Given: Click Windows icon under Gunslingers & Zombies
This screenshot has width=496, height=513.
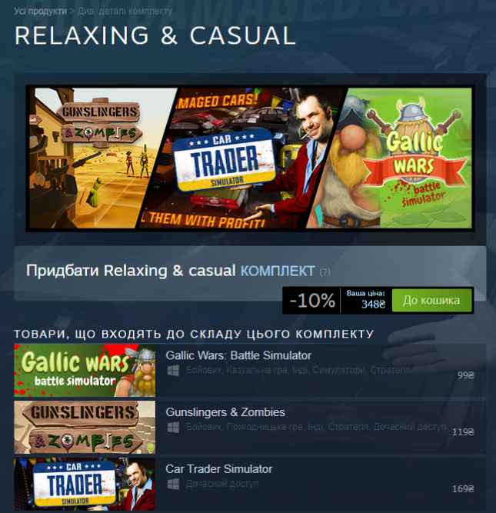Looking at the screenshot, I should [173, 428].
